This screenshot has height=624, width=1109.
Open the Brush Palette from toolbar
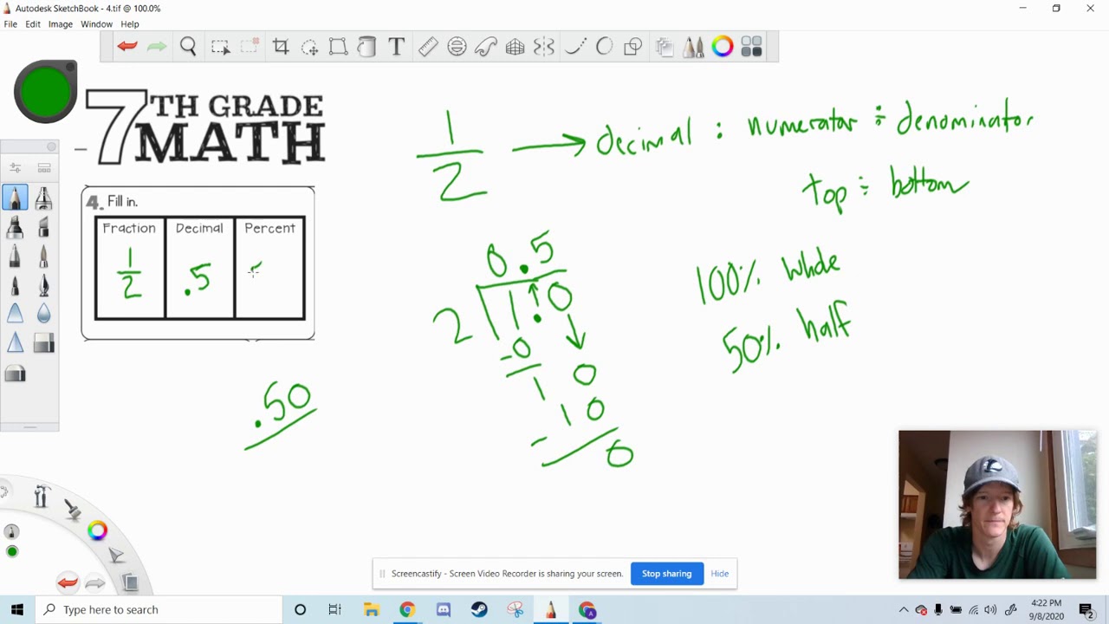tap(693, 47)
